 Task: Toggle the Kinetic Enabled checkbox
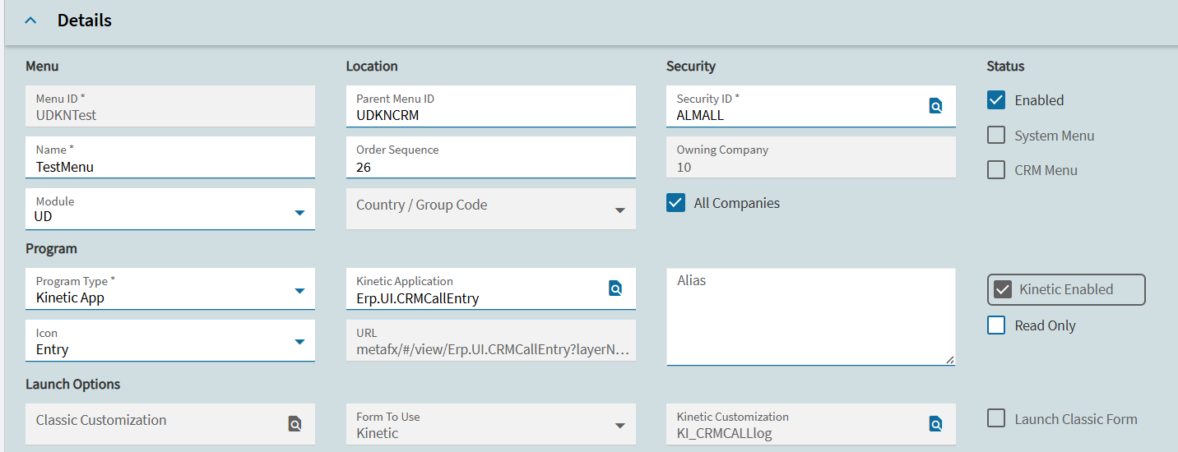pos(1003,289)
